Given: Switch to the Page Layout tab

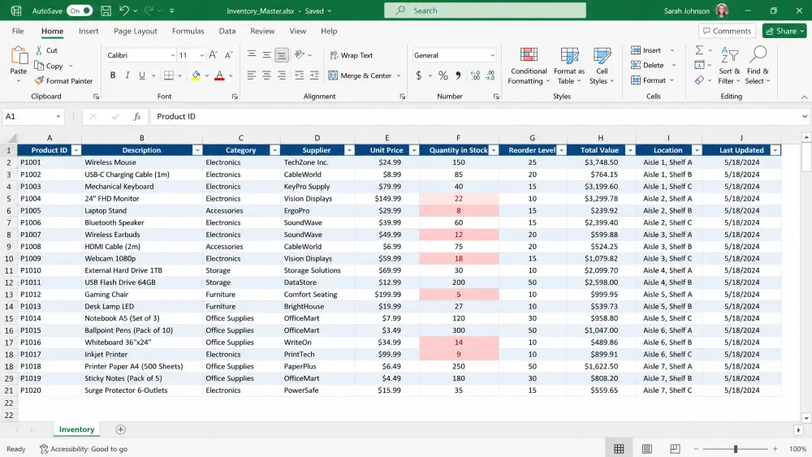Looking at the screenshot, I should pos(135,31).
